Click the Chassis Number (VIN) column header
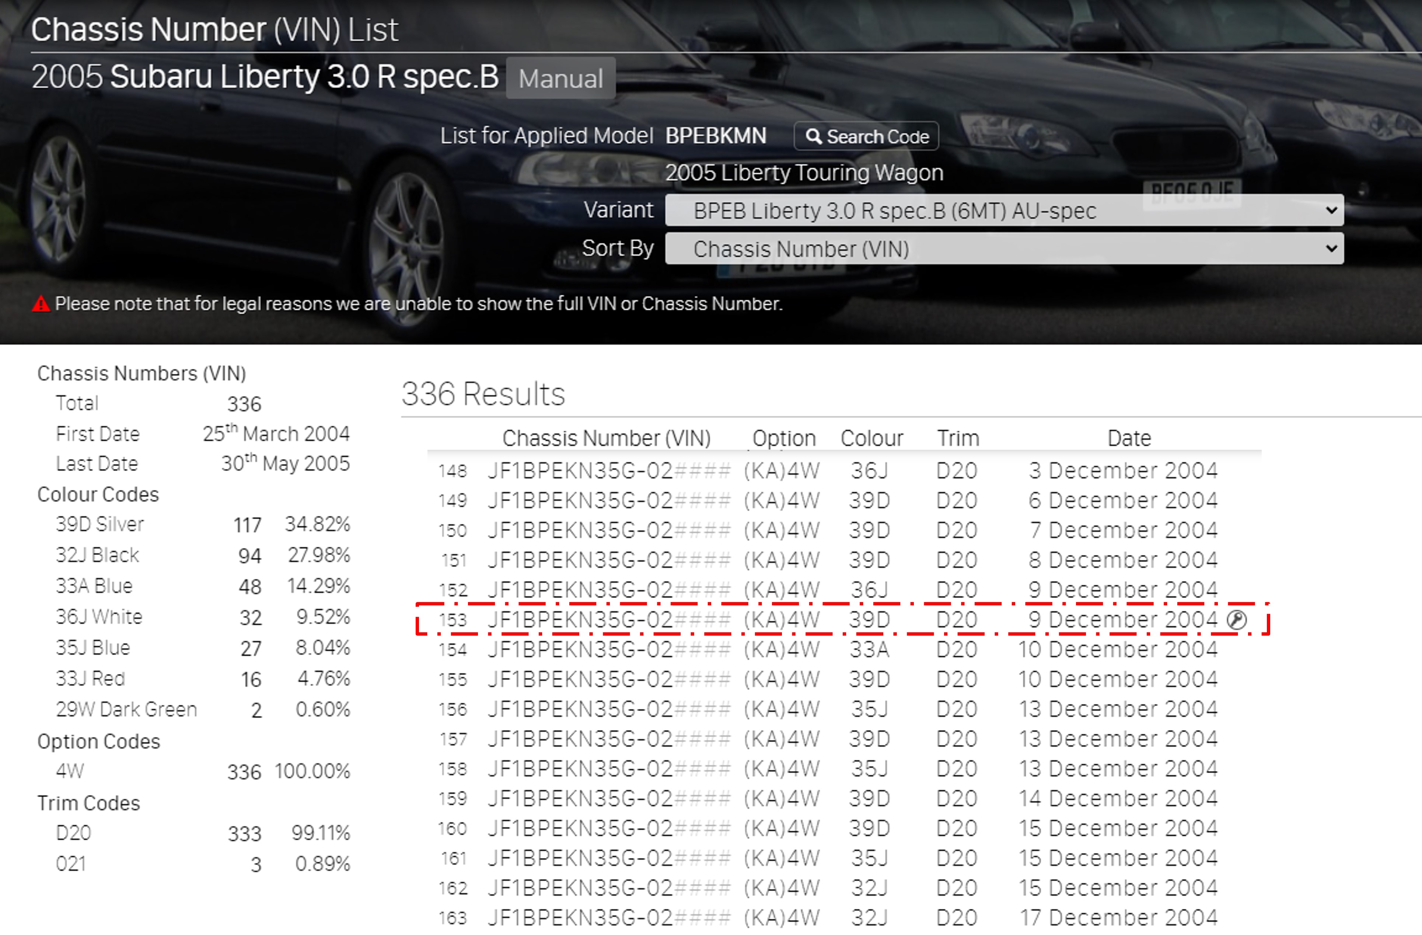 (x=607, y=438)
